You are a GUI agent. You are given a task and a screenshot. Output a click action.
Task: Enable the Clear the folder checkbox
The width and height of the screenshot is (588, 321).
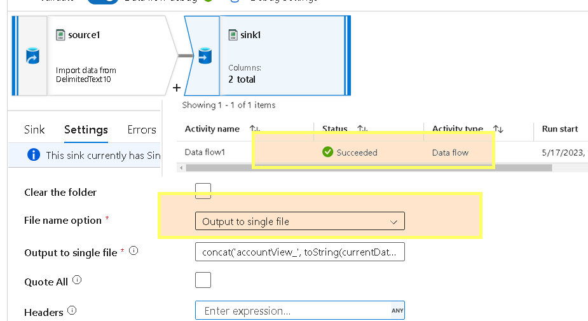[203, 191]
